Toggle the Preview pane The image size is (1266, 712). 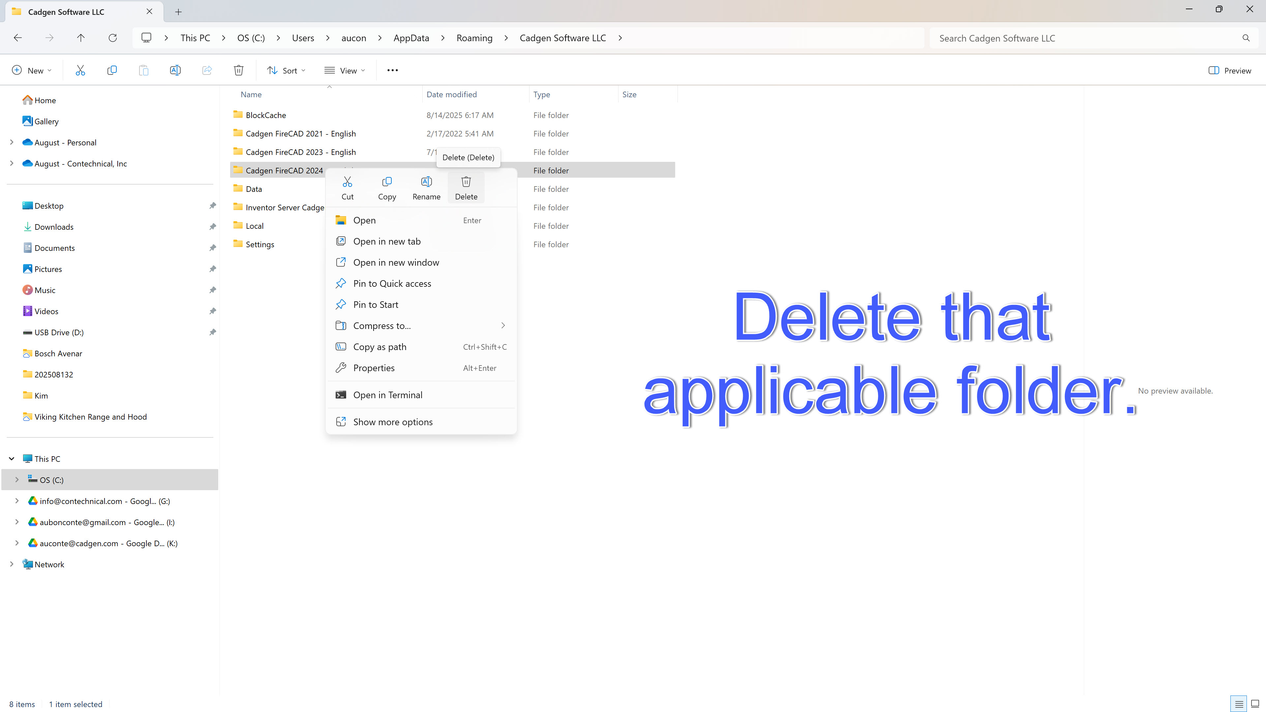point(1230,70)
